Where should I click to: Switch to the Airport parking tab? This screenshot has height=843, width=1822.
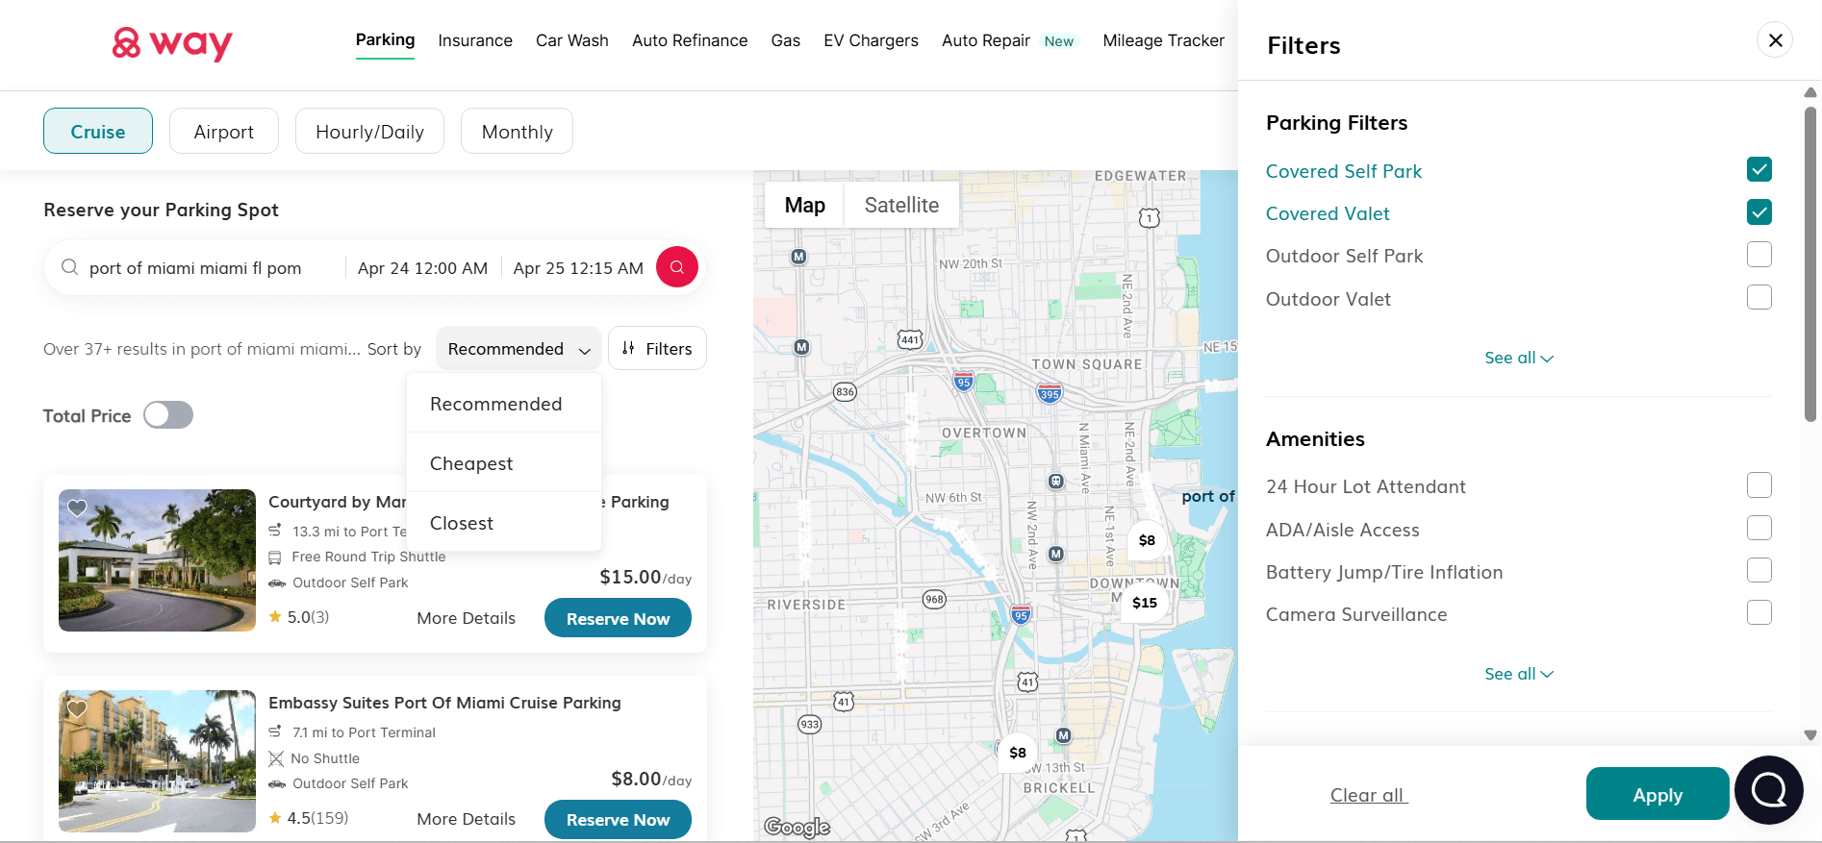(x=223, y=132)
